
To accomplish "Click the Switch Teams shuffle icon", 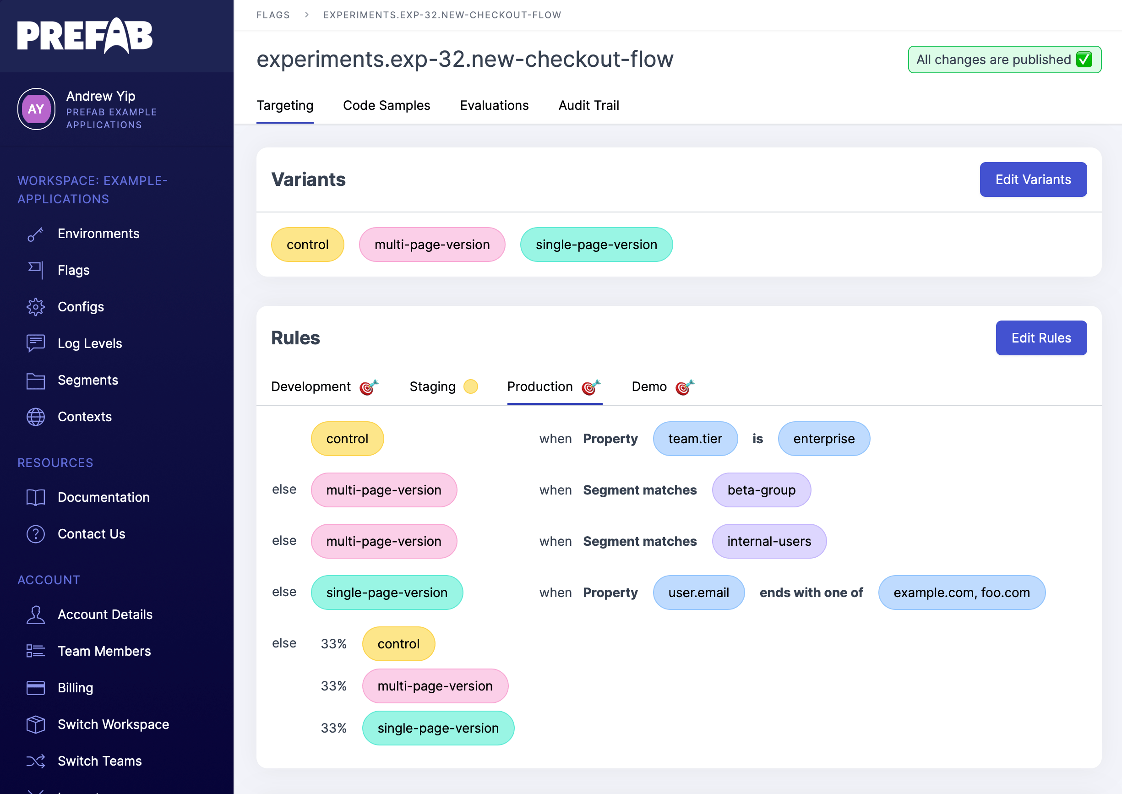I will 35,761.
